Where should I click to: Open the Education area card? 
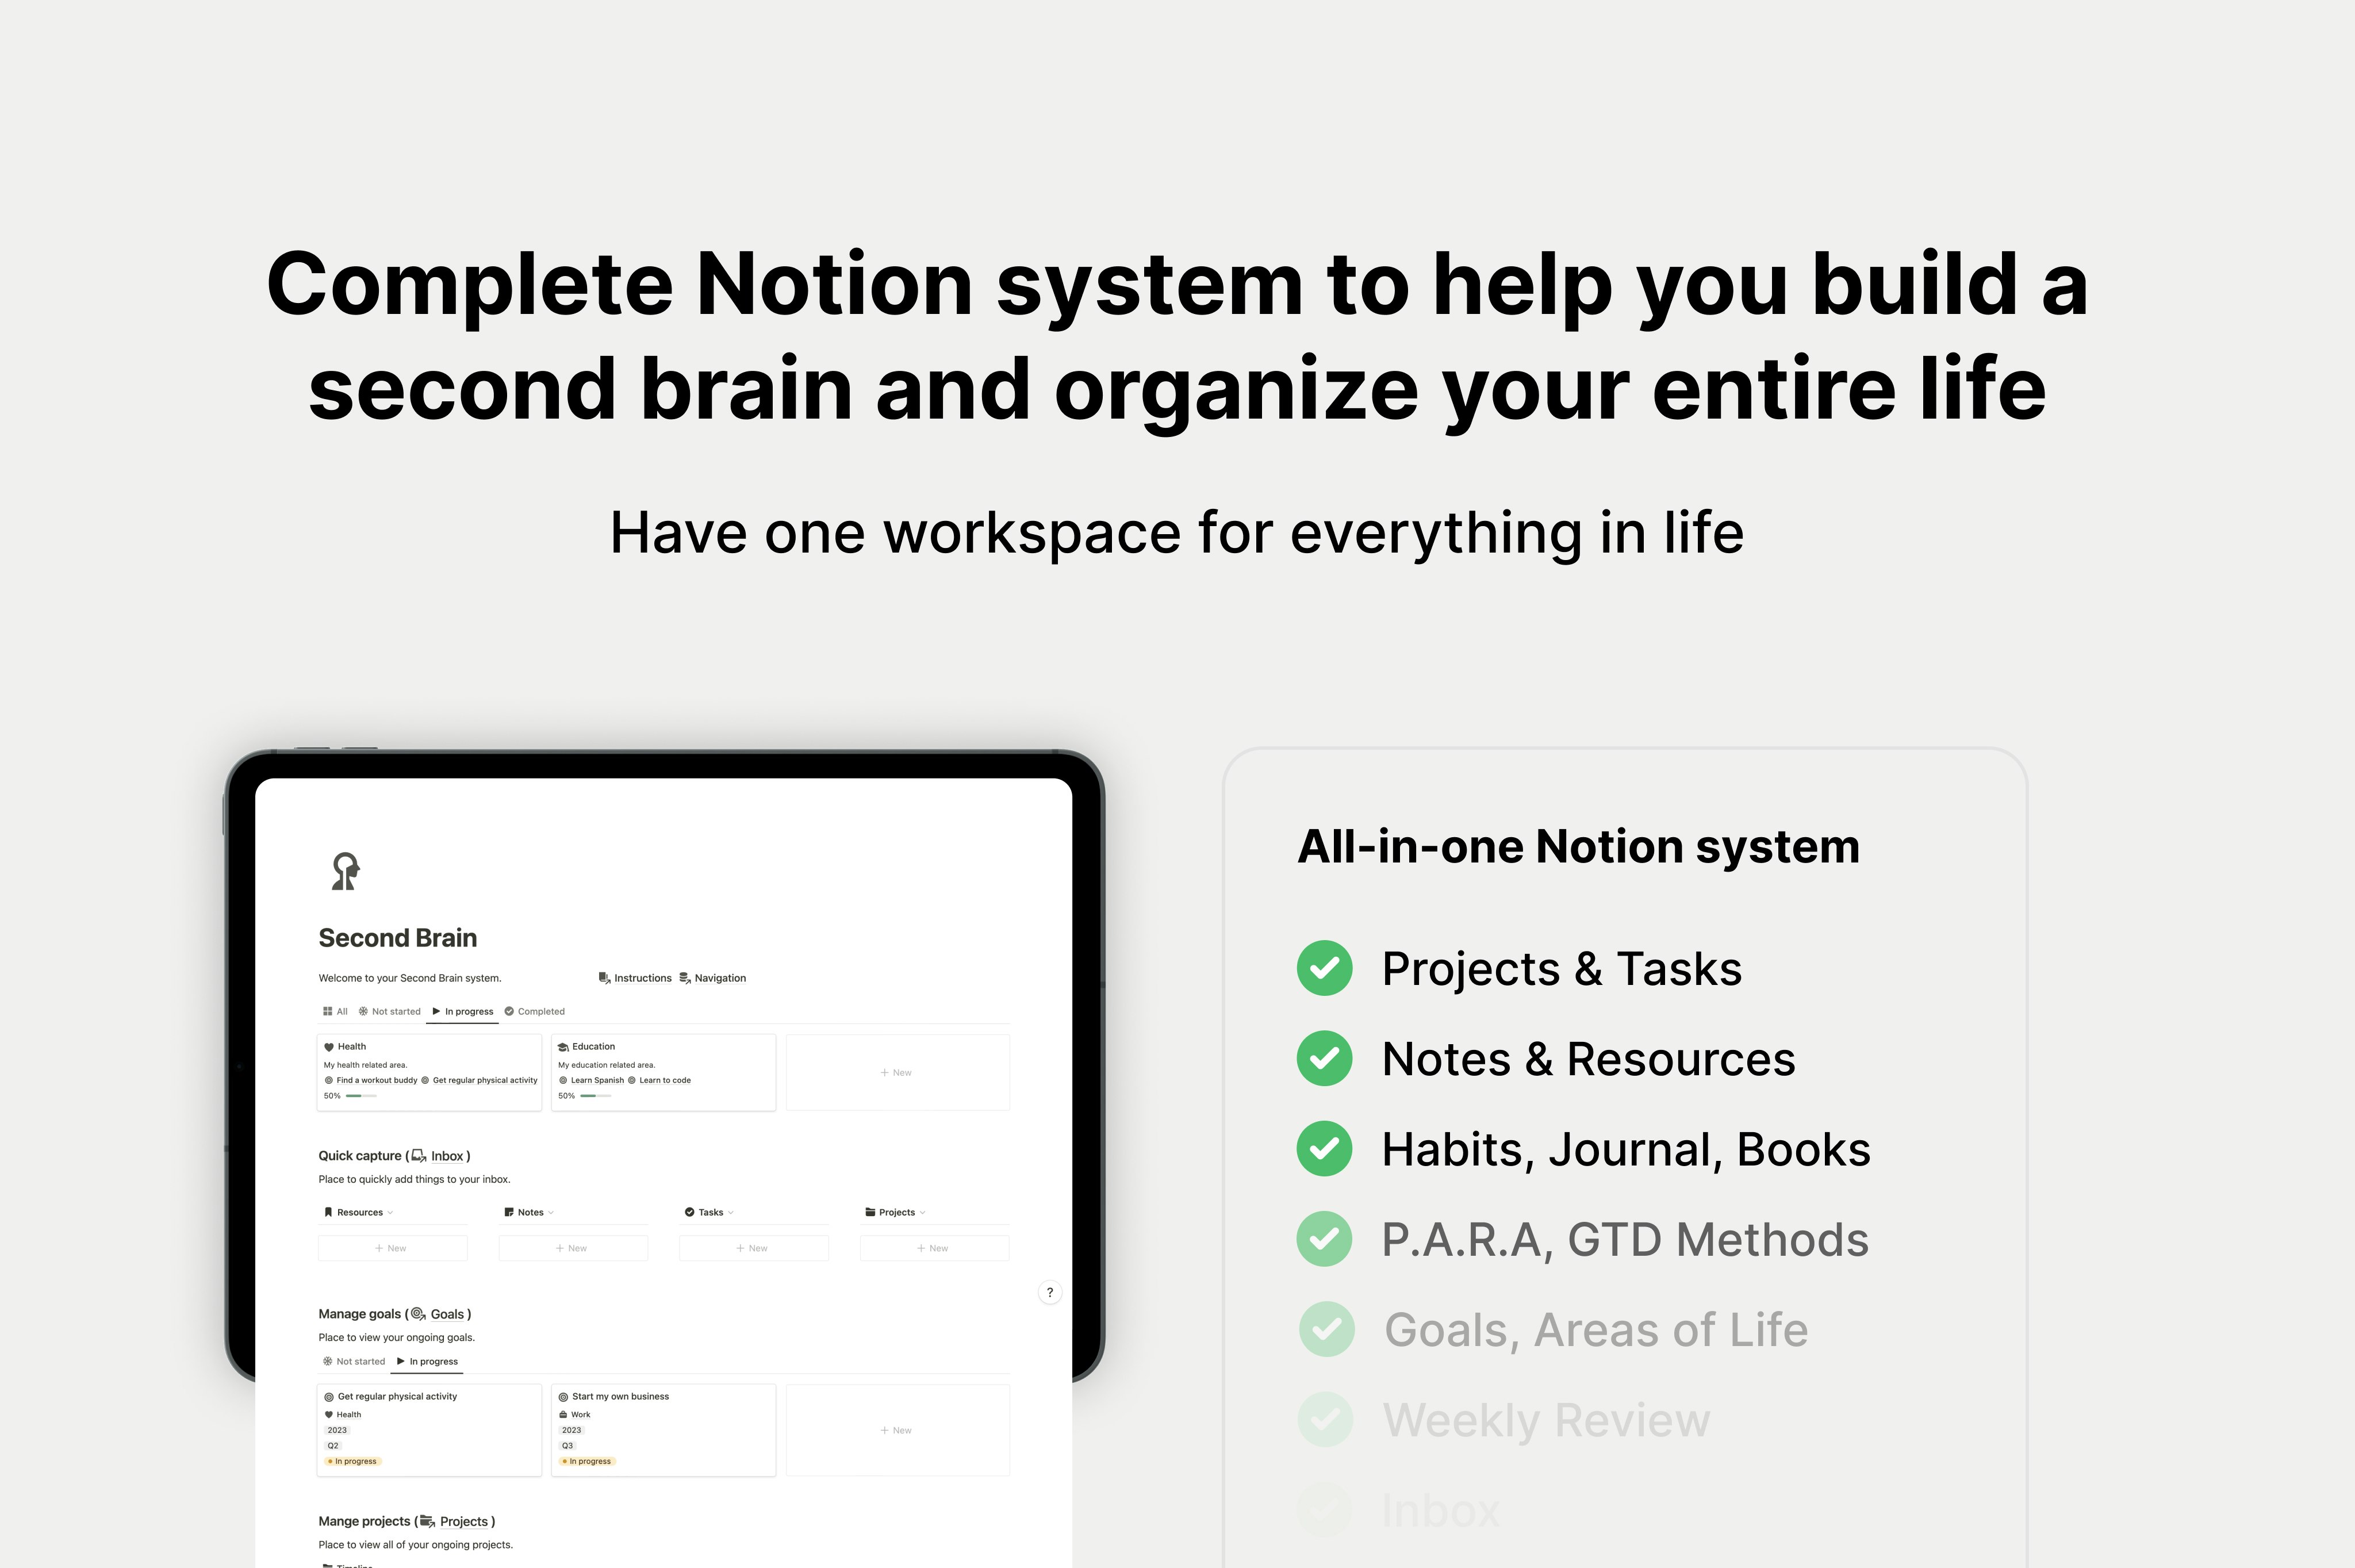tap(664, 1072)
